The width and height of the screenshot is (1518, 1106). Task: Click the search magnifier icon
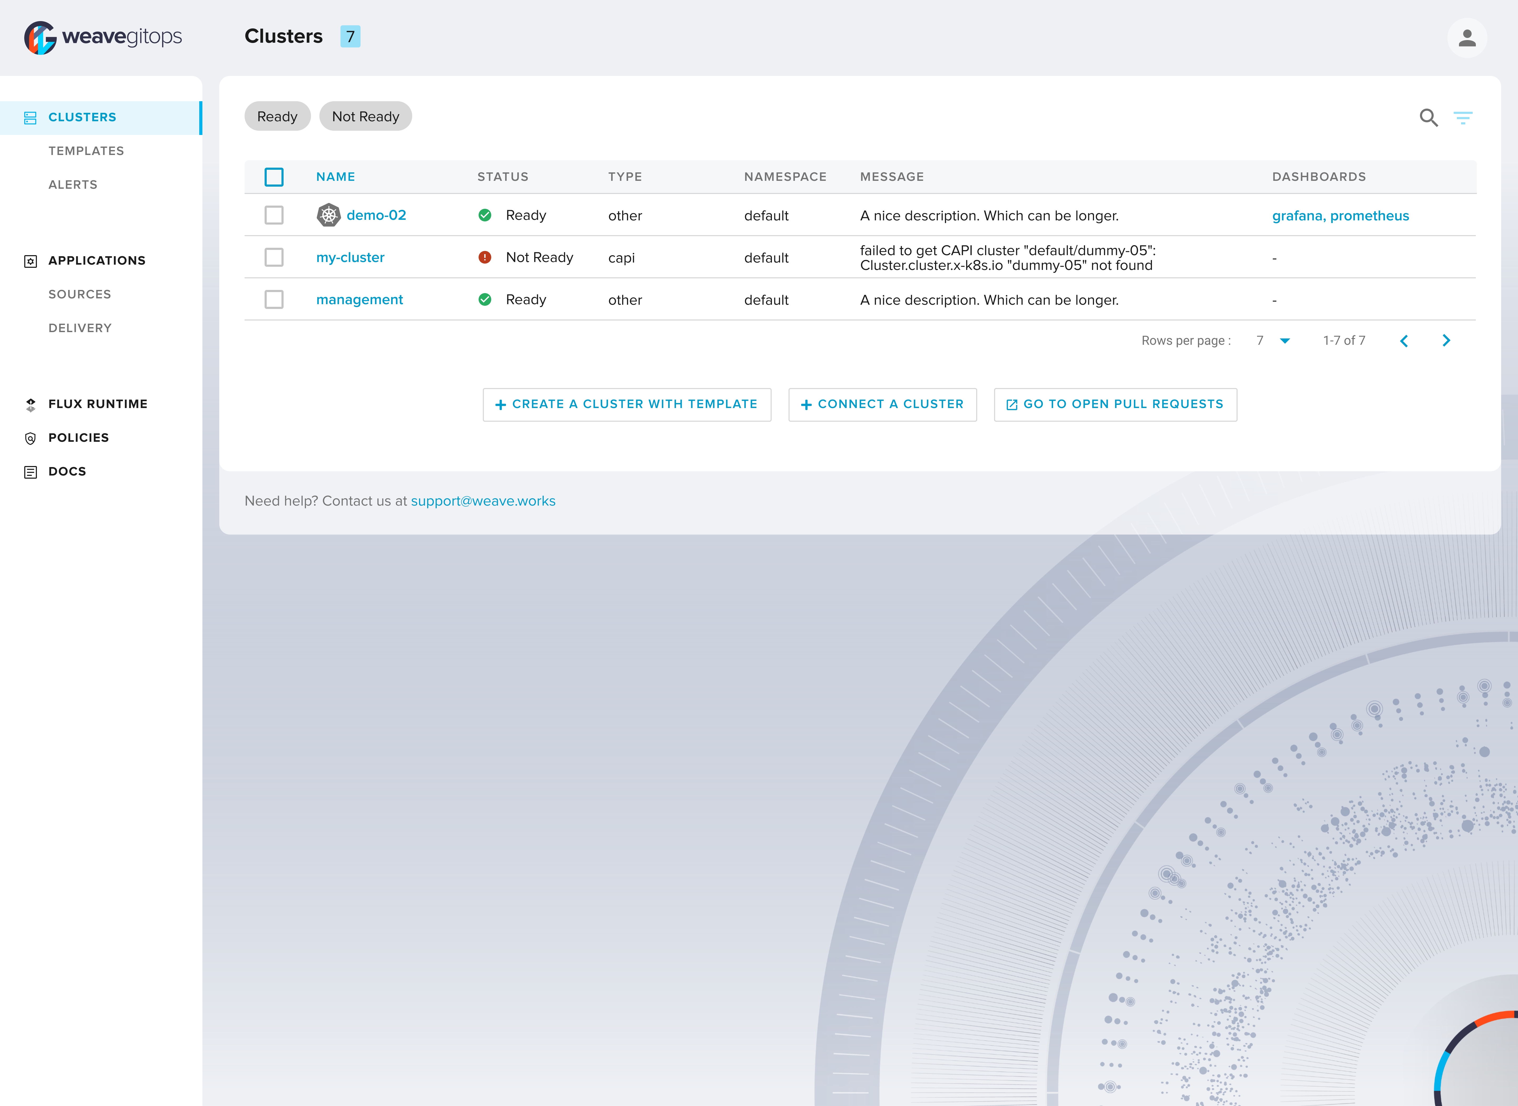coord(1428,118)
